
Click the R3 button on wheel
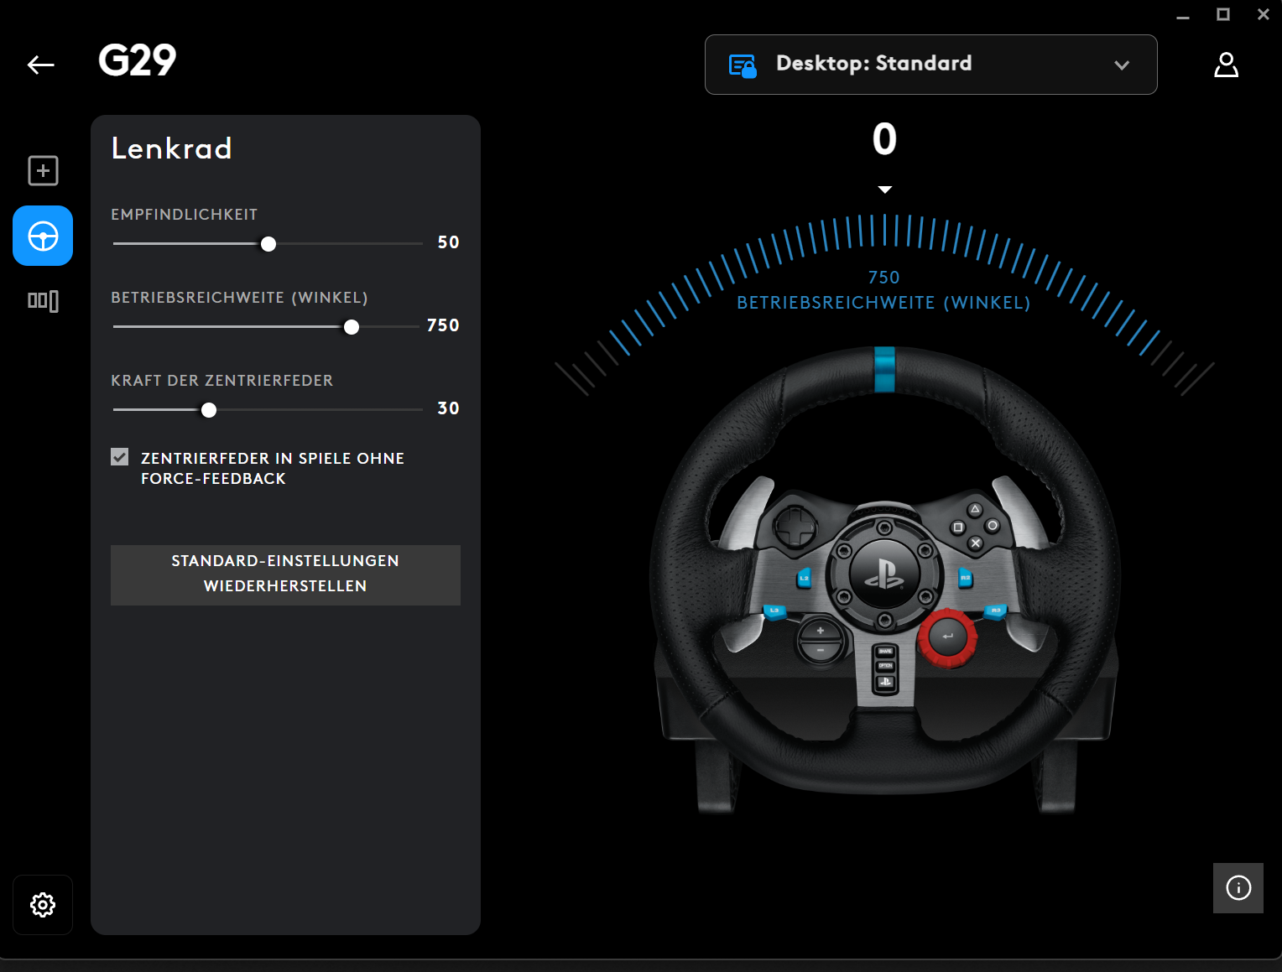pos(995,612)
